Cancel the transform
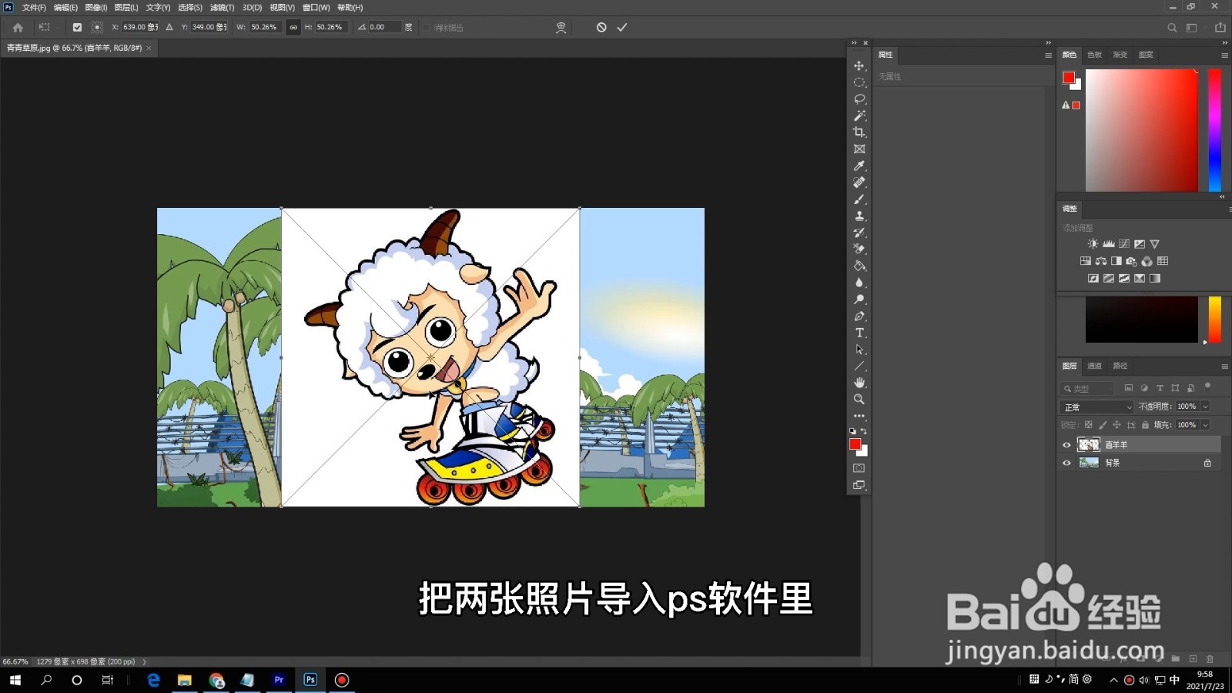Image resolution: width=1232 pixels, height=693 pixels. pos(601,27)
